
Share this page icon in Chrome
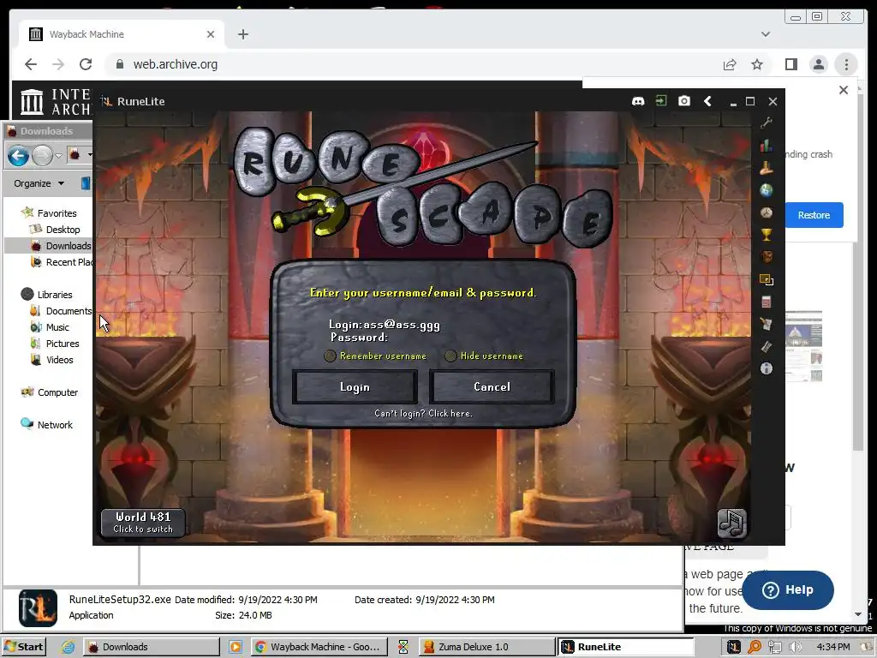point(730,64)
